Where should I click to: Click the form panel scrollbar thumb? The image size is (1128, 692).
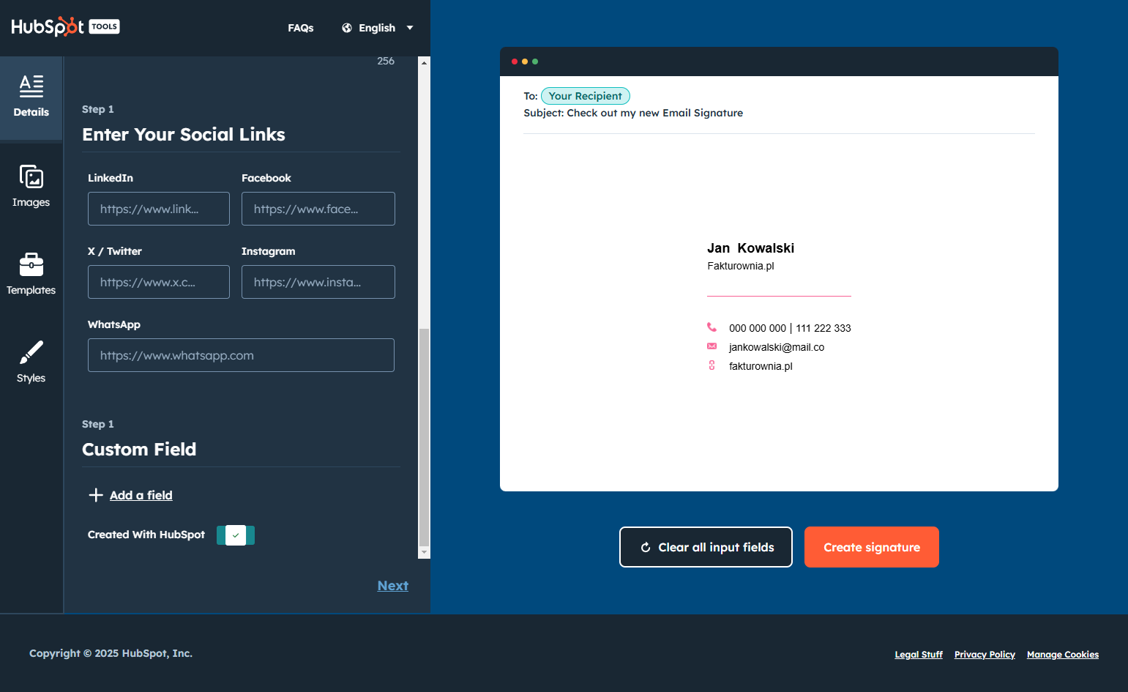pos(424,437)
